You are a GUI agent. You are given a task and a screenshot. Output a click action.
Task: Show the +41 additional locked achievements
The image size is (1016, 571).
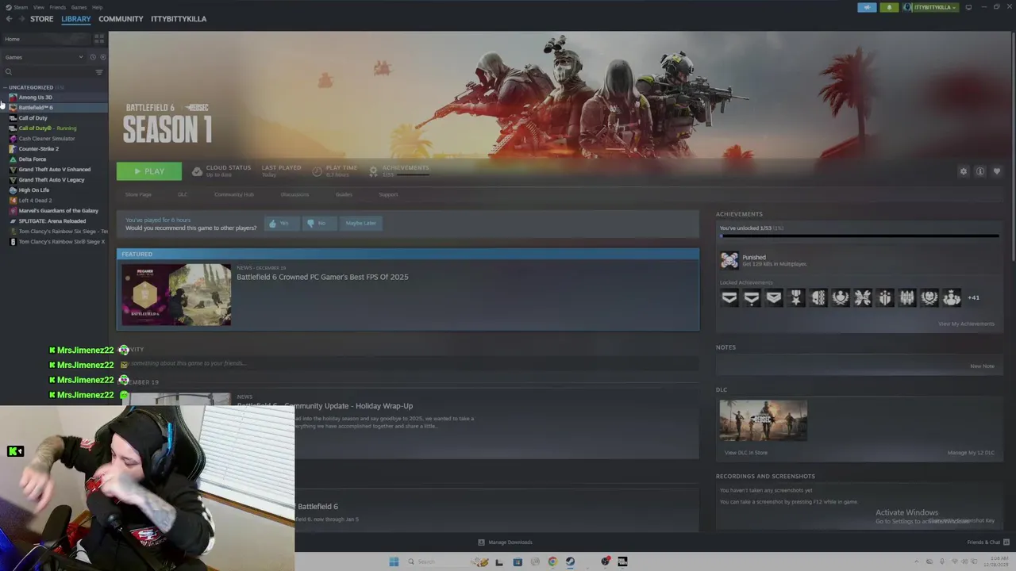(x=973, y=297)
